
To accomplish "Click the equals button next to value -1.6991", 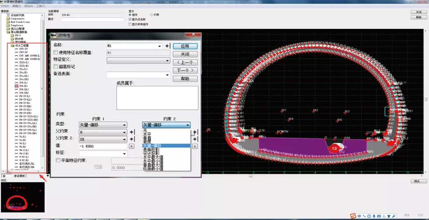I will pyautogui.click(x=131, y=147).
